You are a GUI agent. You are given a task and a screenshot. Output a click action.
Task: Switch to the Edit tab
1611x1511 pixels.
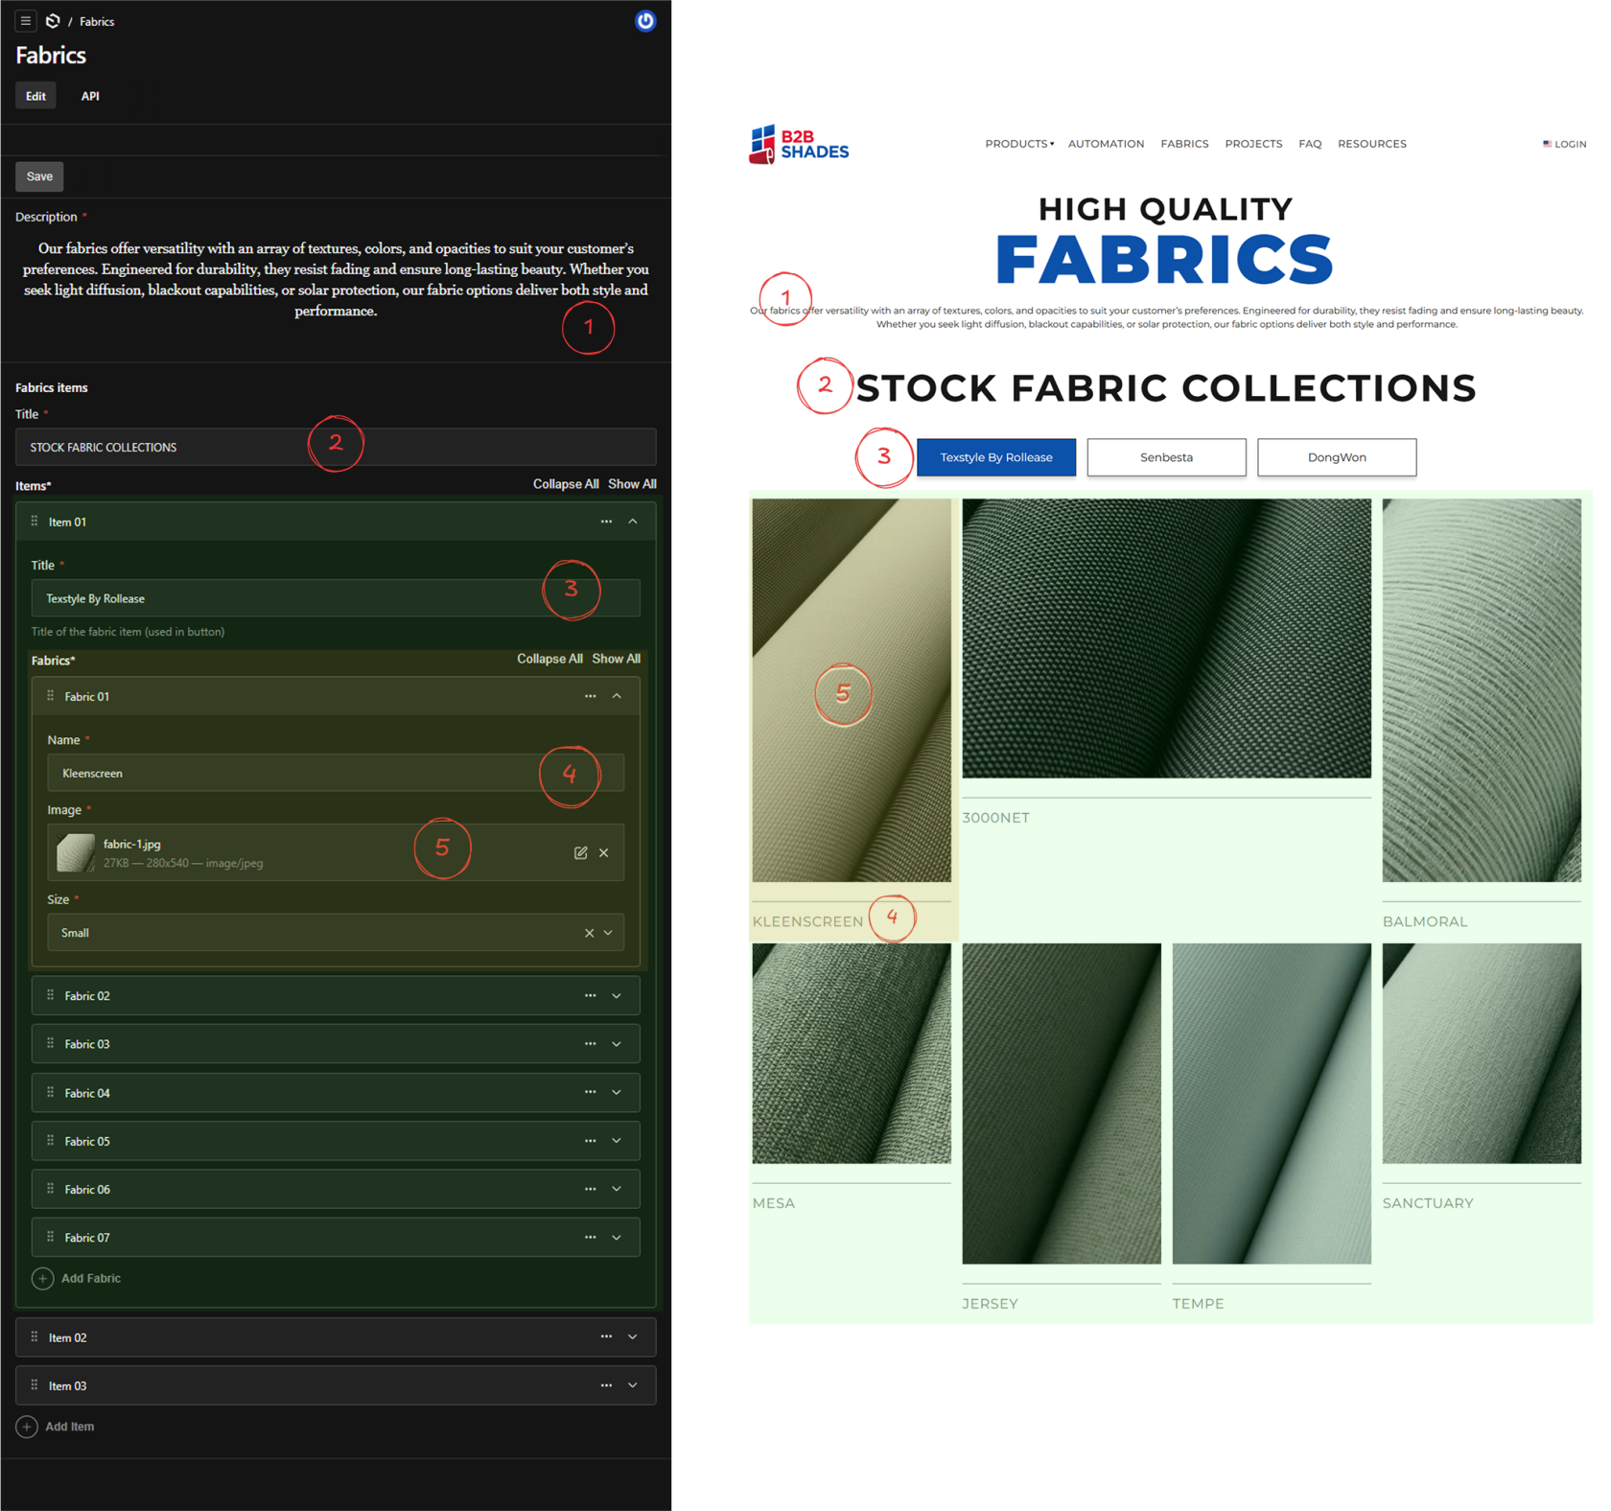35,96
